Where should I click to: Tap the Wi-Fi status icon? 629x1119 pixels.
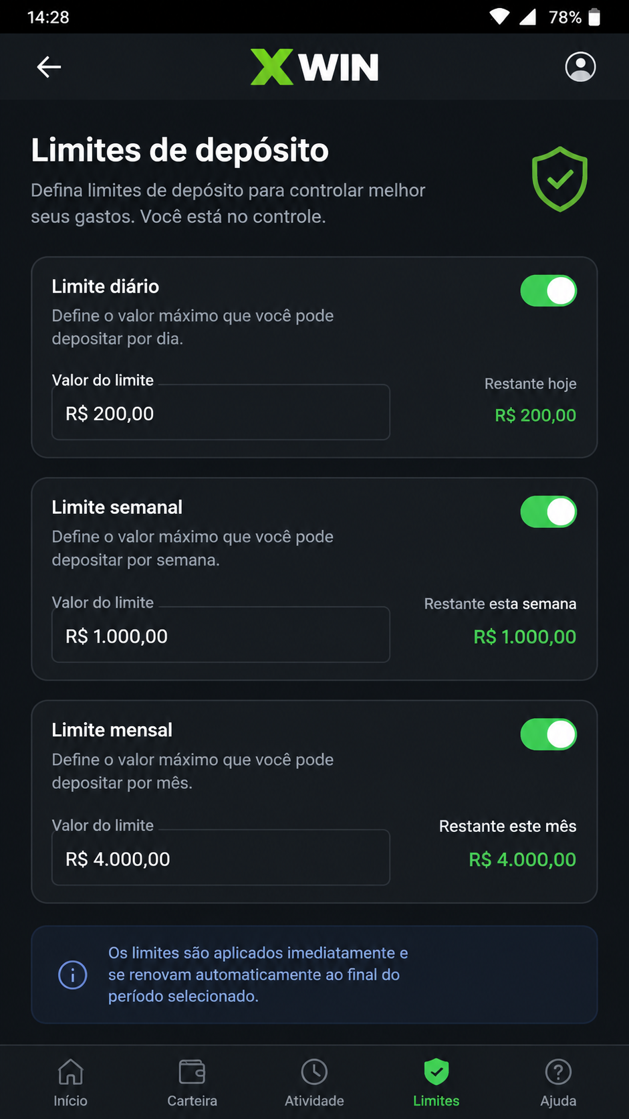click(499, 17)
